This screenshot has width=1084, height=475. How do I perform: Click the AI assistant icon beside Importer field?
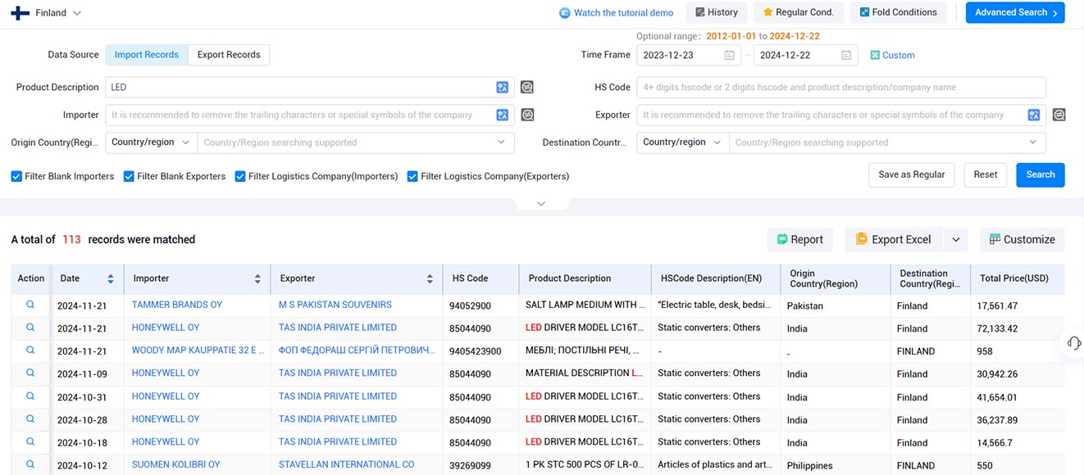(x=527, y=115)
